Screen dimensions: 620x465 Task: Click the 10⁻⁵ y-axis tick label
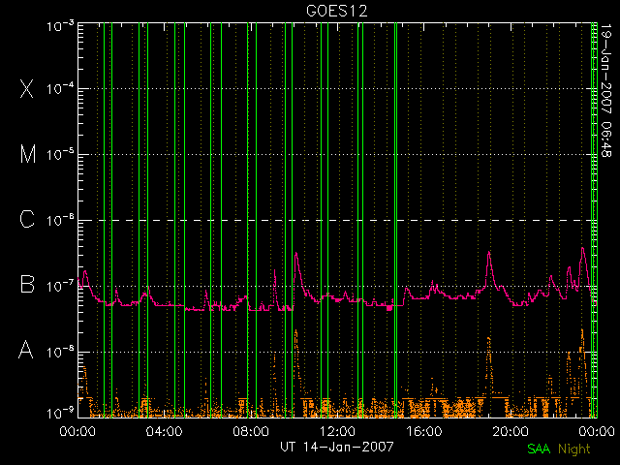60,154
